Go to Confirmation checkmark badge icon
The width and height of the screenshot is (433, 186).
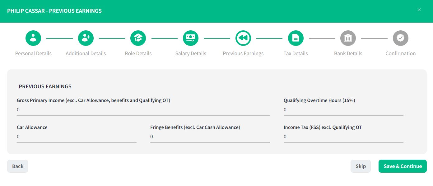pyautogui.click(x=401, y=38)
